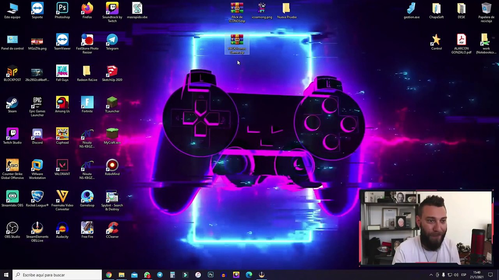The height and width of the screenshot is (280, 499).
Task: Select the work Notebook folder icon
Action: click(x=487, y=44)
